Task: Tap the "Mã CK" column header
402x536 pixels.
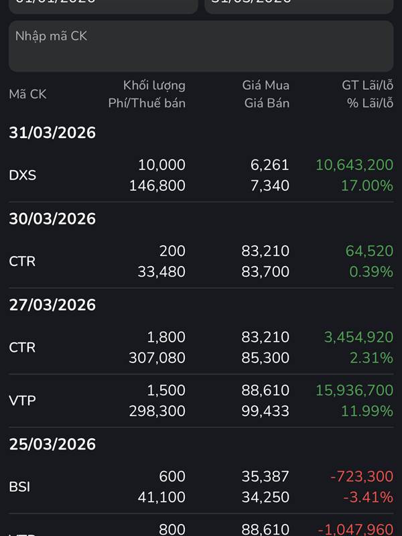Action: (27, 94)
